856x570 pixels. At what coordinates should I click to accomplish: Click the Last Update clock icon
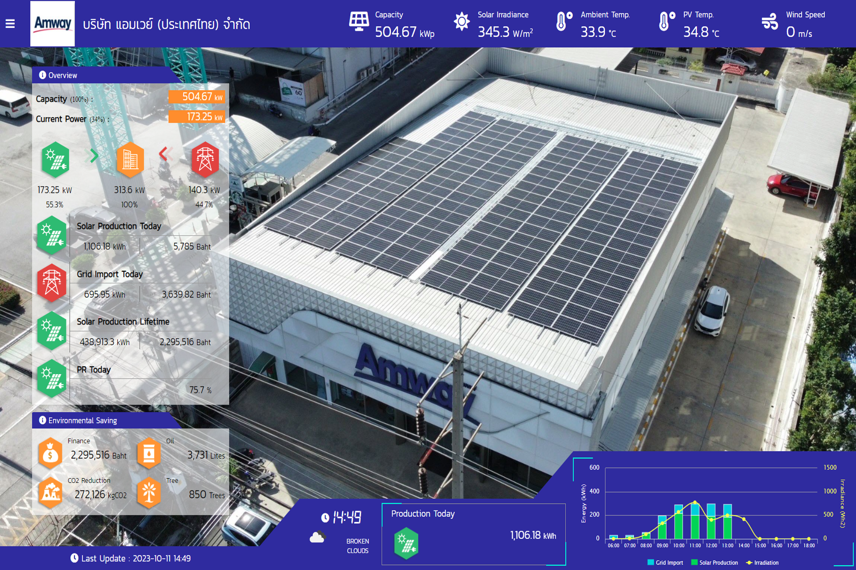[x=74, y=558]
